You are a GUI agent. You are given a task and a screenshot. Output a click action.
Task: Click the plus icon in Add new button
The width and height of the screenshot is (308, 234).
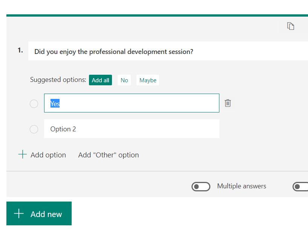pos(19,214)
